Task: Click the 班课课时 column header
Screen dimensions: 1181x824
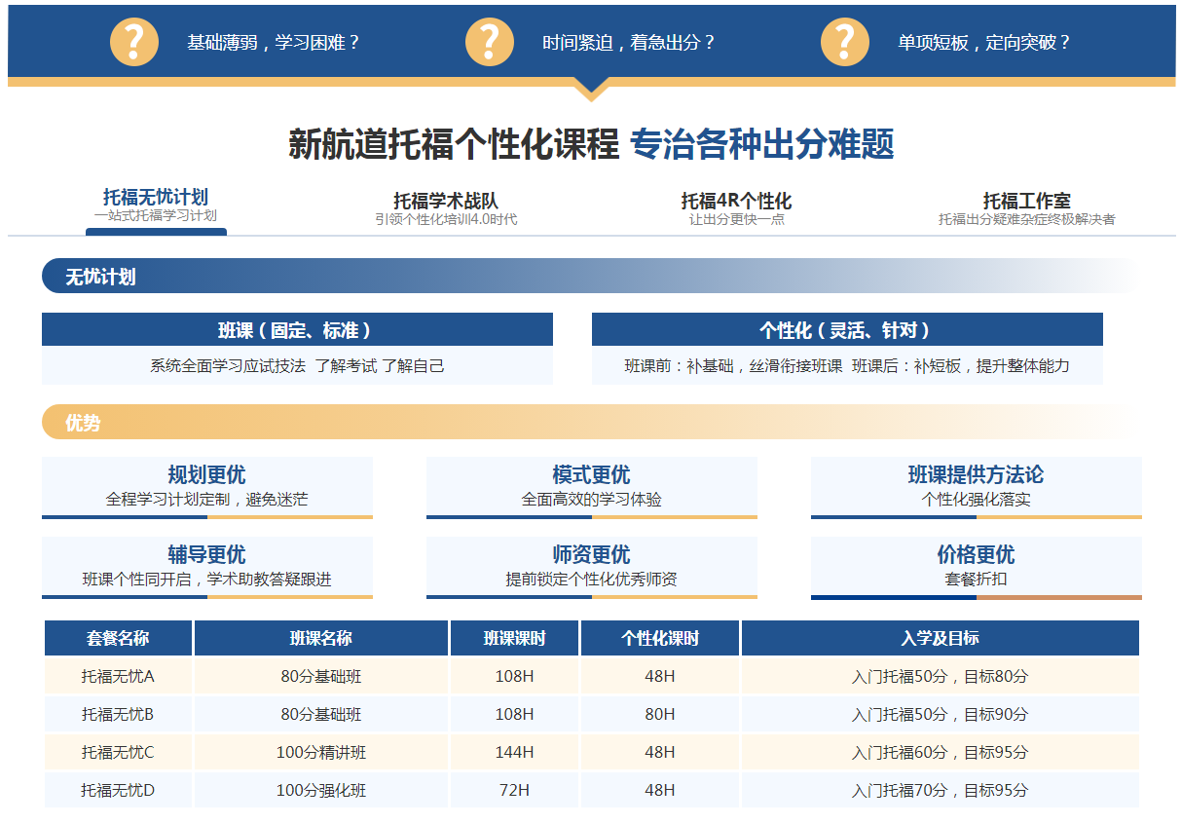Action: 515,639
